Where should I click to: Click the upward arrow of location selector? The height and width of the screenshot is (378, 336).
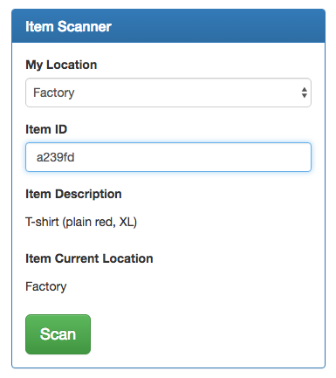(x=304, y=89)
